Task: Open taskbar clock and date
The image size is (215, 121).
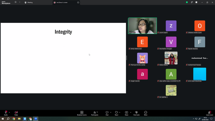Action: tap(205, 119)
